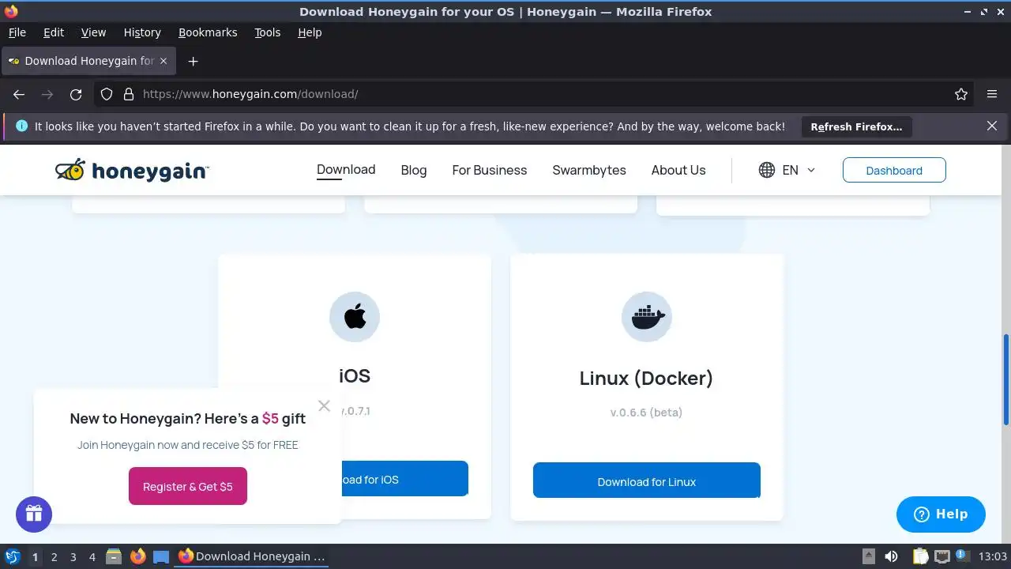Close the $5 gift popup
This screenshot has height=569, width=1011.
click(324, 405)
